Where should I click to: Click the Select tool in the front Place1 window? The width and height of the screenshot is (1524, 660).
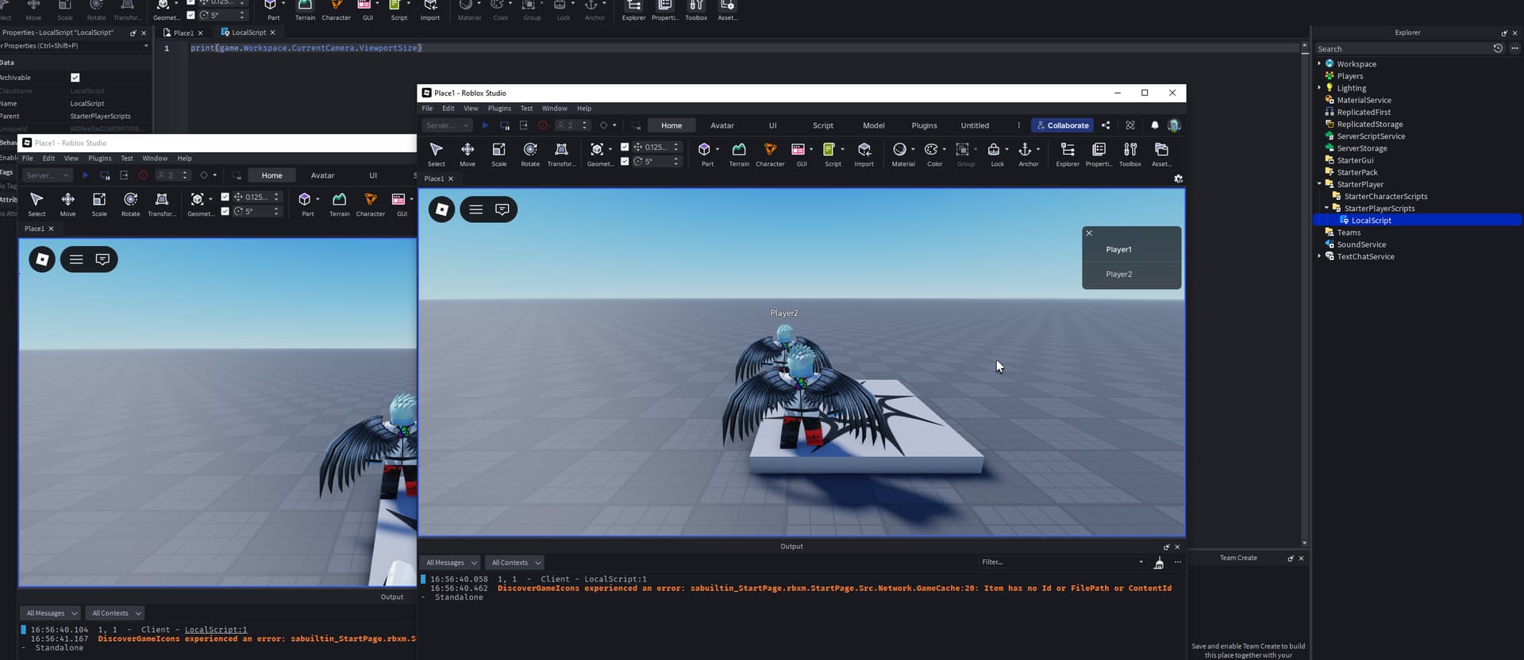[x=437, y=153]
